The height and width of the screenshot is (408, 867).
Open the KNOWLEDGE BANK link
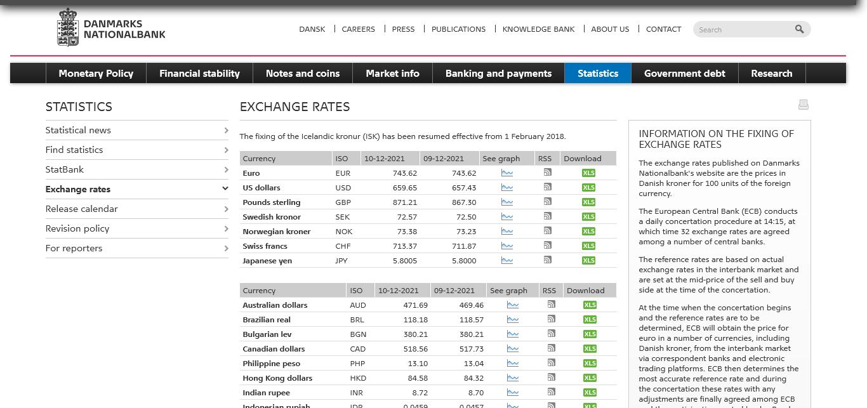538,29
